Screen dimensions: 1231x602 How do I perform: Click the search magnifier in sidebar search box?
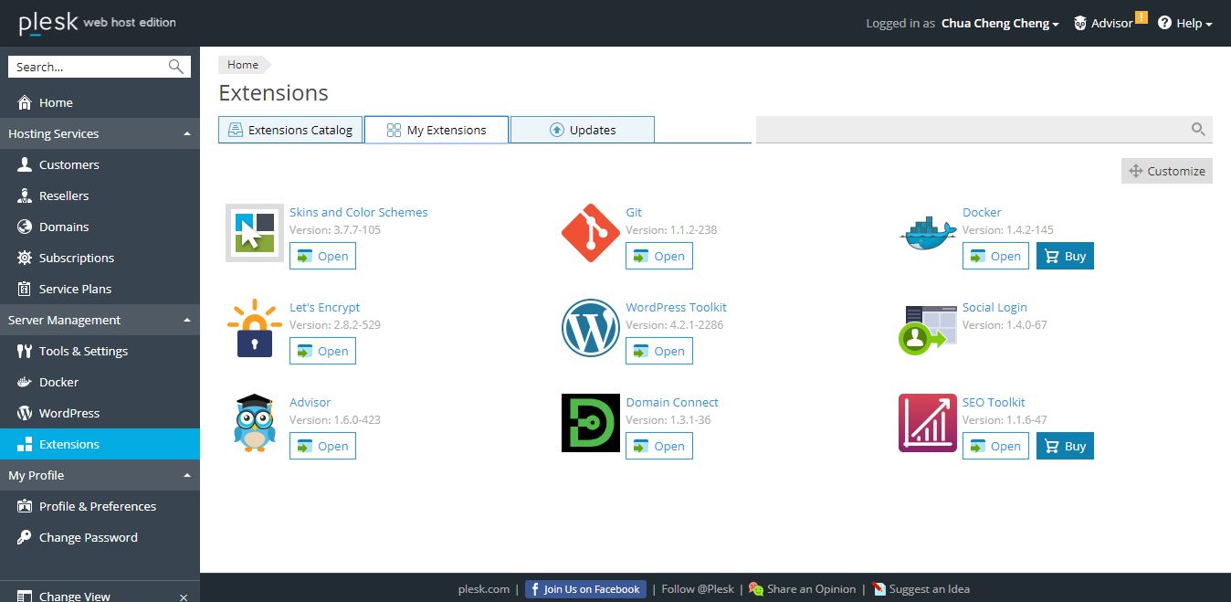[176, 67]
